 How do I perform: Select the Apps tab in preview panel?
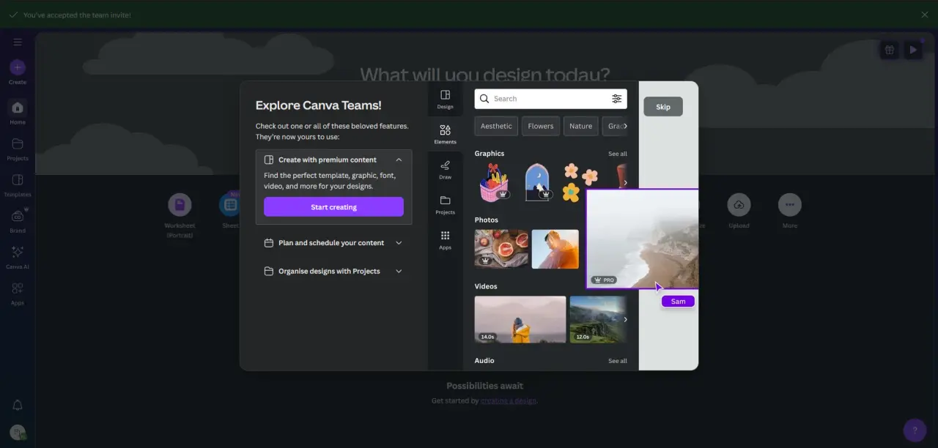[445, 240]
